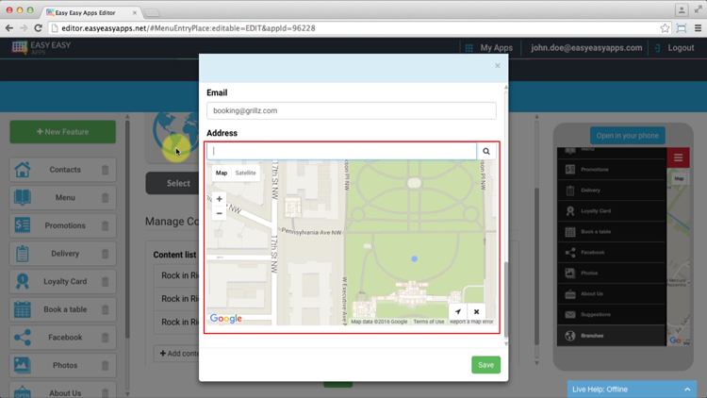
Task: Close the Easy Easy Apps Editor tab
Action: (135, 12)
